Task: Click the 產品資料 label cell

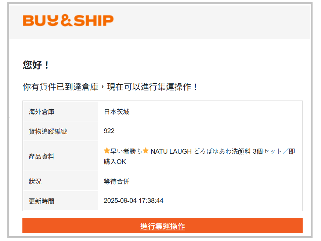Action: tap(42, 156)
